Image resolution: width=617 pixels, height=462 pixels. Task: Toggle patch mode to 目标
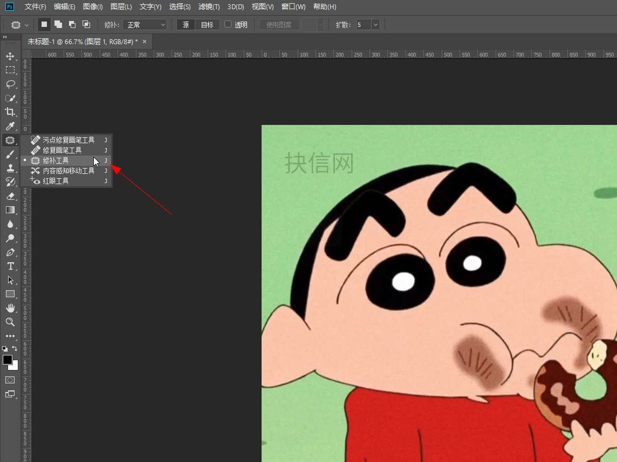(207, 25)
